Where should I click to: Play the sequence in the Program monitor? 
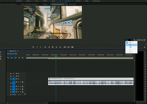click(x=53, y=47)
